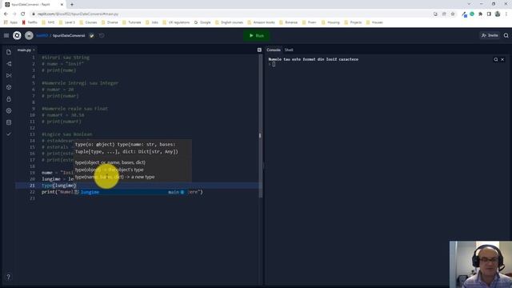Open the Secrets lock icon in the sidebar

[9, 99]
